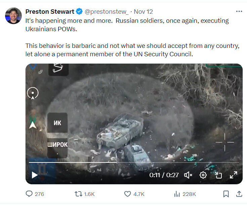Open video settings gear
Viewport: 247px width, 207px height.
click(203, 175)
